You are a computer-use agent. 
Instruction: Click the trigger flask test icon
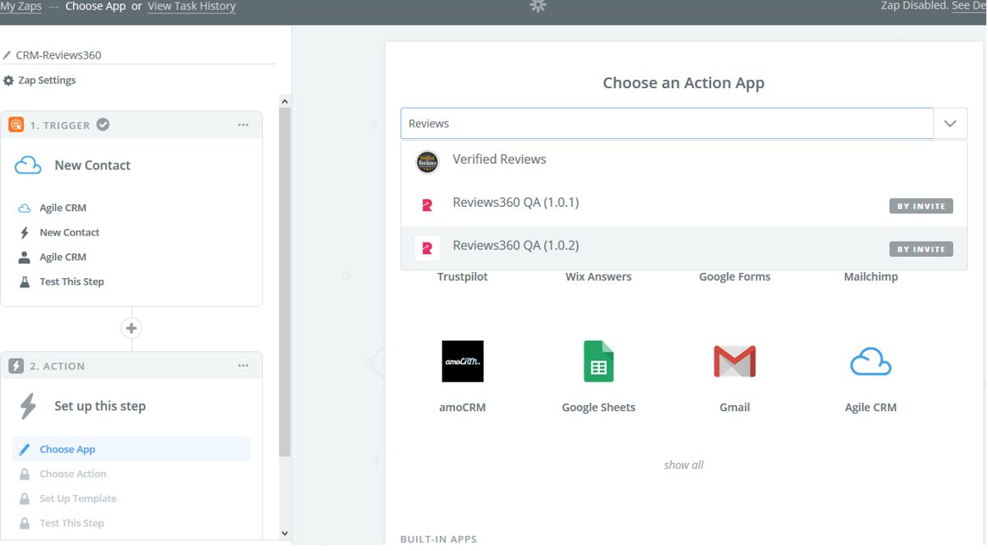pyautogui.click(x=25, y=281)
